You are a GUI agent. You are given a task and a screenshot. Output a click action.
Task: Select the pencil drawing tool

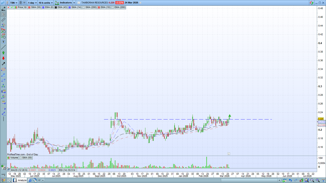coord(3,9)
